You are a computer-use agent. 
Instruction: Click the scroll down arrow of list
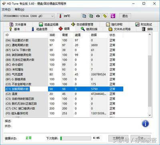click(150, 115)
